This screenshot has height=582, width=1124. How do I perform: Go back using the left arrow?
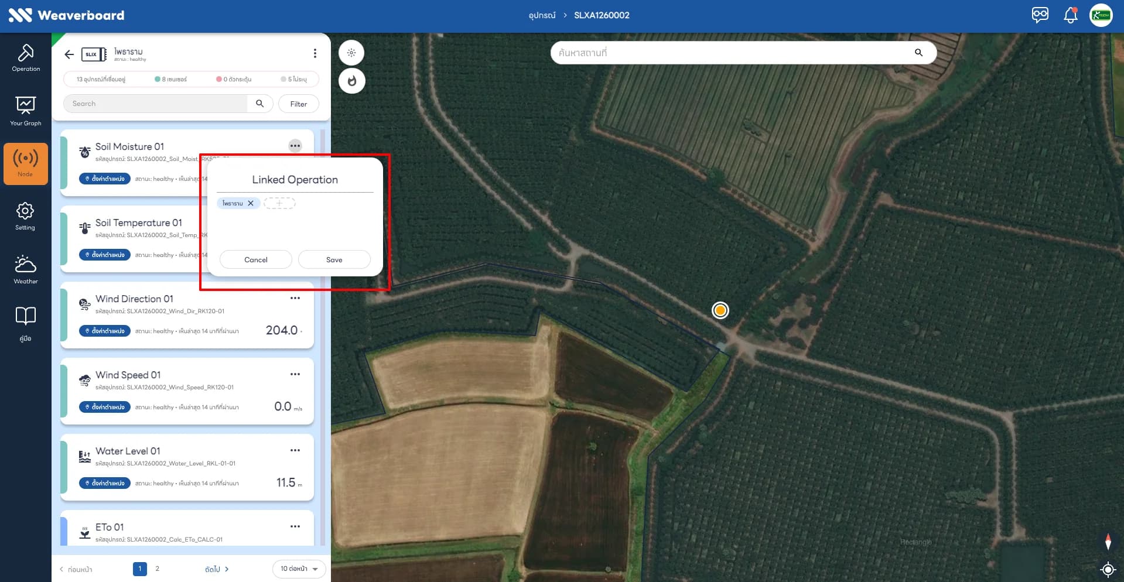click(x=69, y=54)
